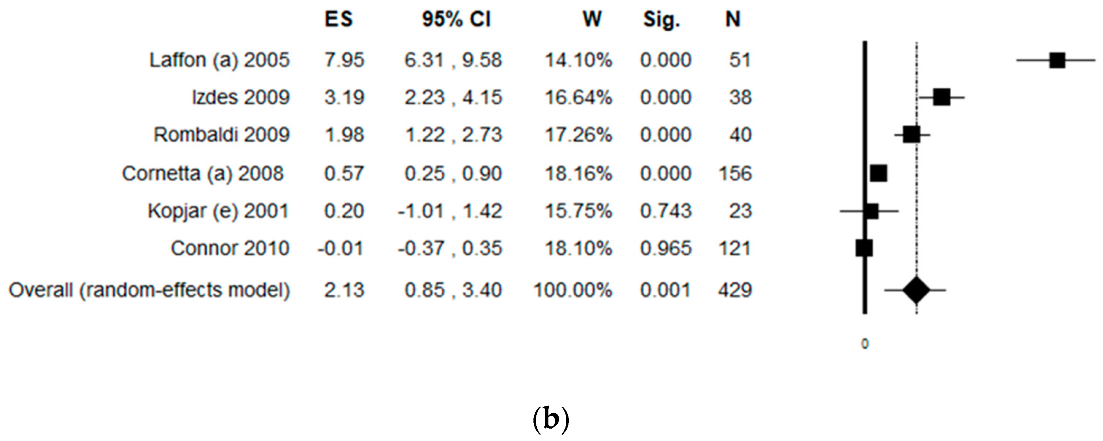Screen dimensions: 1103x441
Task: Select the overall effect size value 2.13
Action: coord(344,290)
